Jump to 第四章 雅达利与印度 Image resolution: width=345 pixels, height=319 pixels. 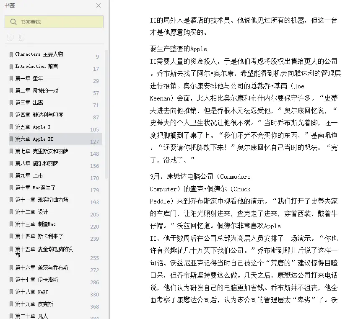click(39, 115)
